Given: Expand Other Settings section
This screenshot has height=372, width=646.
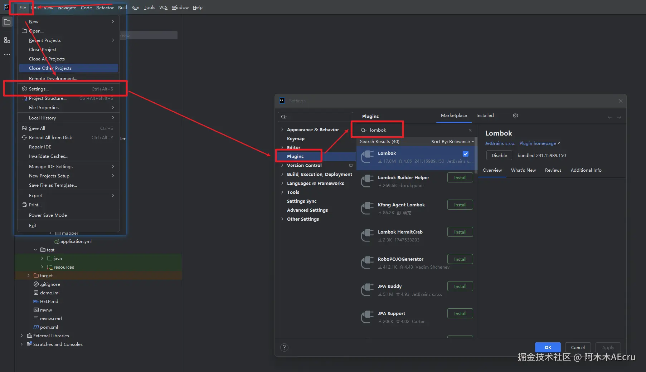Looking at the screenshot, I should click(282, 219).
